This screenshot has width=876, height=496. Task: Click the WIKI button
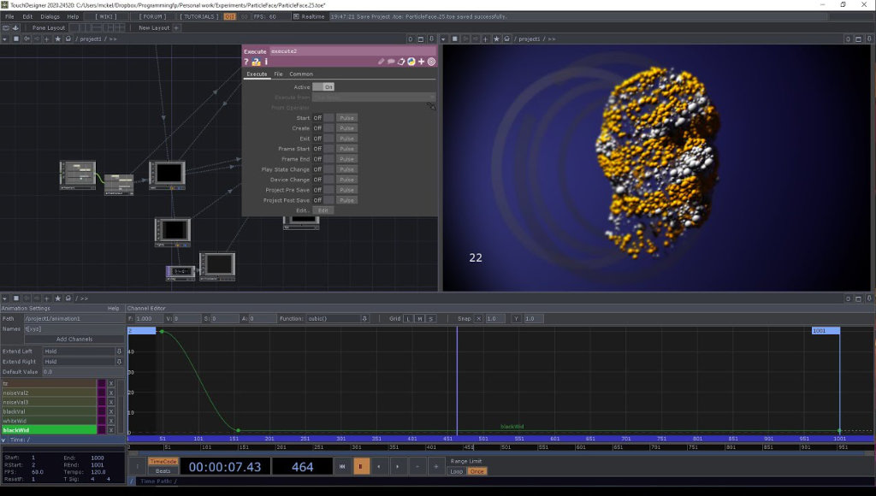(x=106, y=17)
